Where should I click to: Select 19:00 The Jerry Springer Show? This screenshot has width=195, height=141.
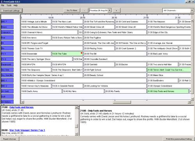tap(46, 59)
